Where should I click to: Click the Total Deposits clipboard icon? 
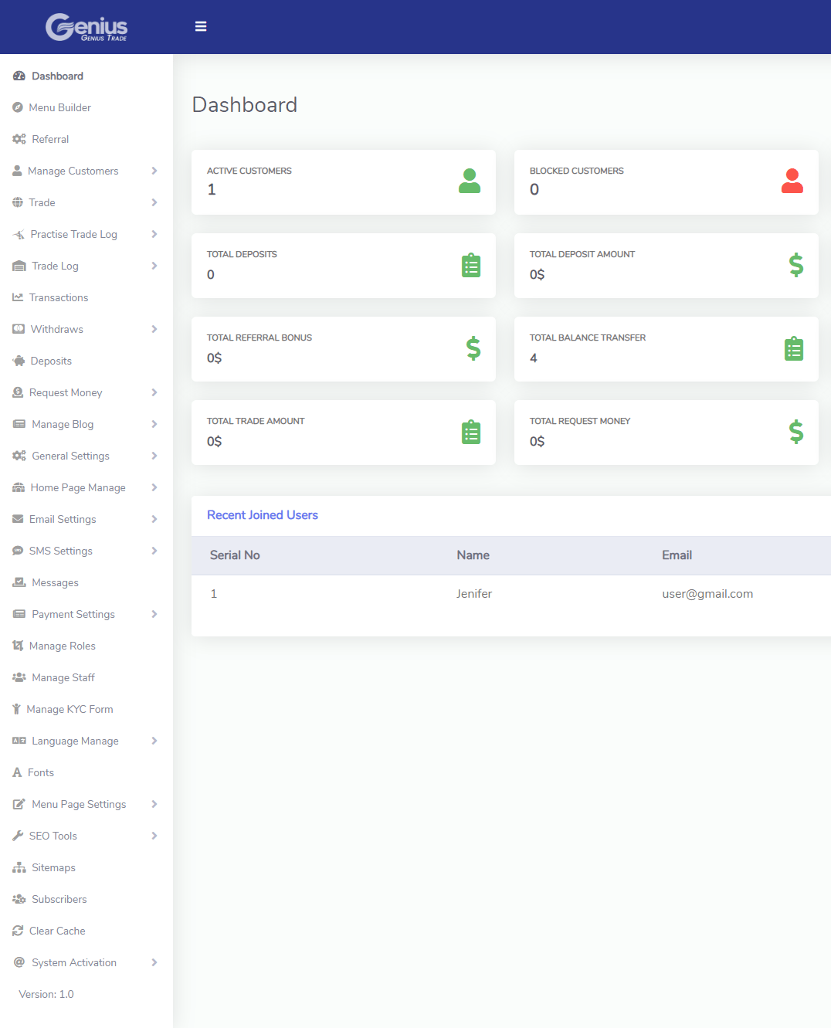[x=471, y=266]
